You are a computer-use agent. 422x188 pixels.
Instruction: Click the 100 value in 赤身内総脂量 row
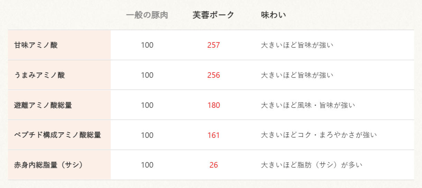pos(147,165)
